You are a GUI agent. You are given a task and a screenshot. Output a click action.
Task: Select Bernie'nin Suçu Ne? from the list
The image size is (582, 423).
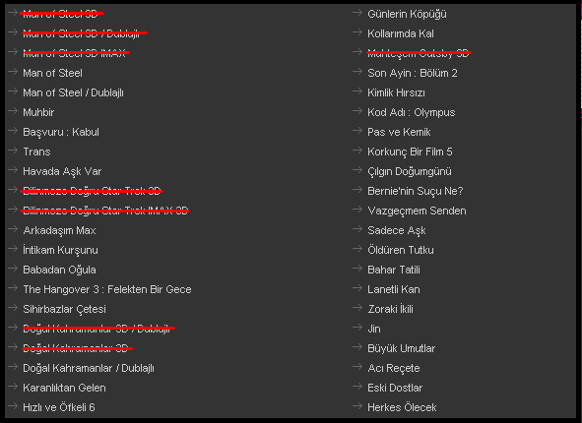(416, 191)
